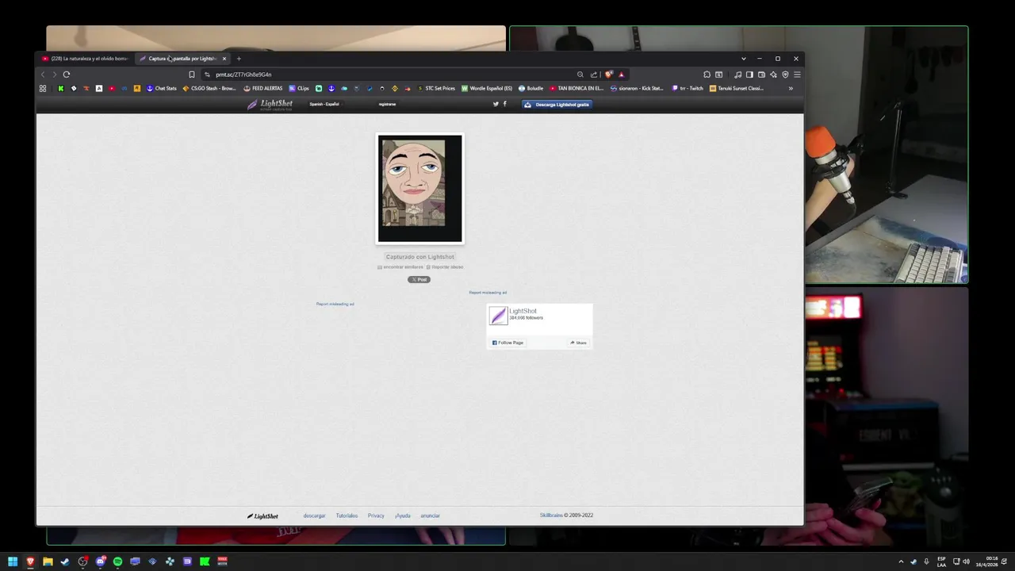Open the LightShot Facebook page avatar
This screenshot has height=571, width=1015.
[x=498, y=316]
